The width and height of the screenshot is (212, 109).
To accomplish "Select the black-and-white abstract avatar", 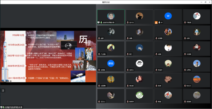I will (x=111, y=32).
